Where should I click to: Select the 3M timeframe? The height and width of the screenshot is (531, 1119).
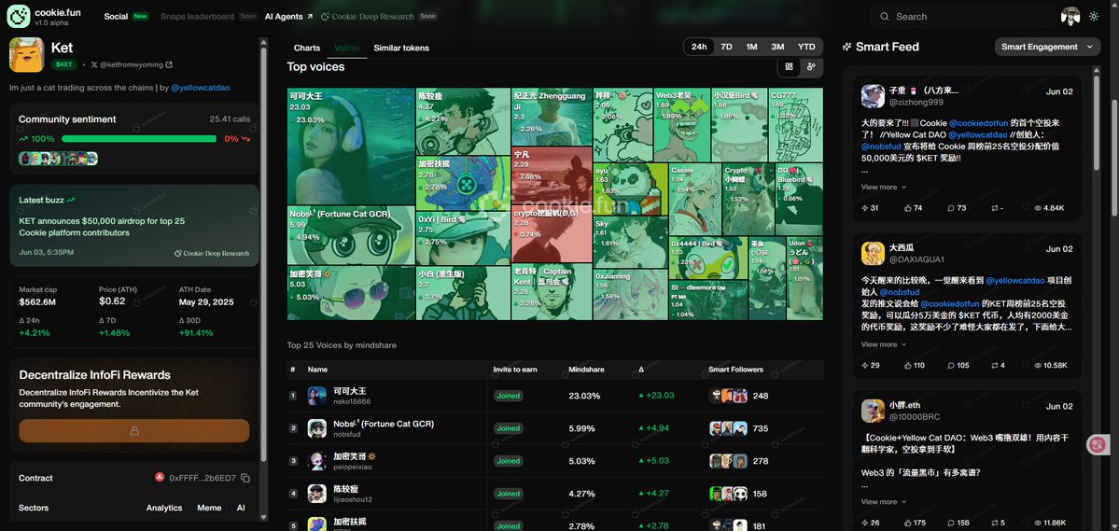[x=777, y=47]
